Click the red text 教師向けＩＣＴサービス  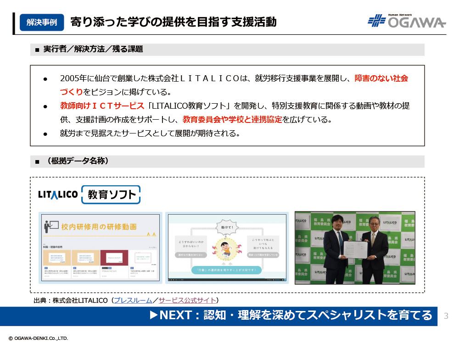(x=102, y=106)
